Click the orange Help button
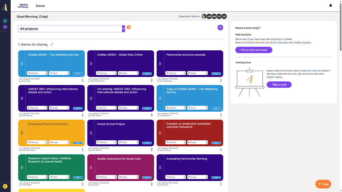 click(323, 184)
